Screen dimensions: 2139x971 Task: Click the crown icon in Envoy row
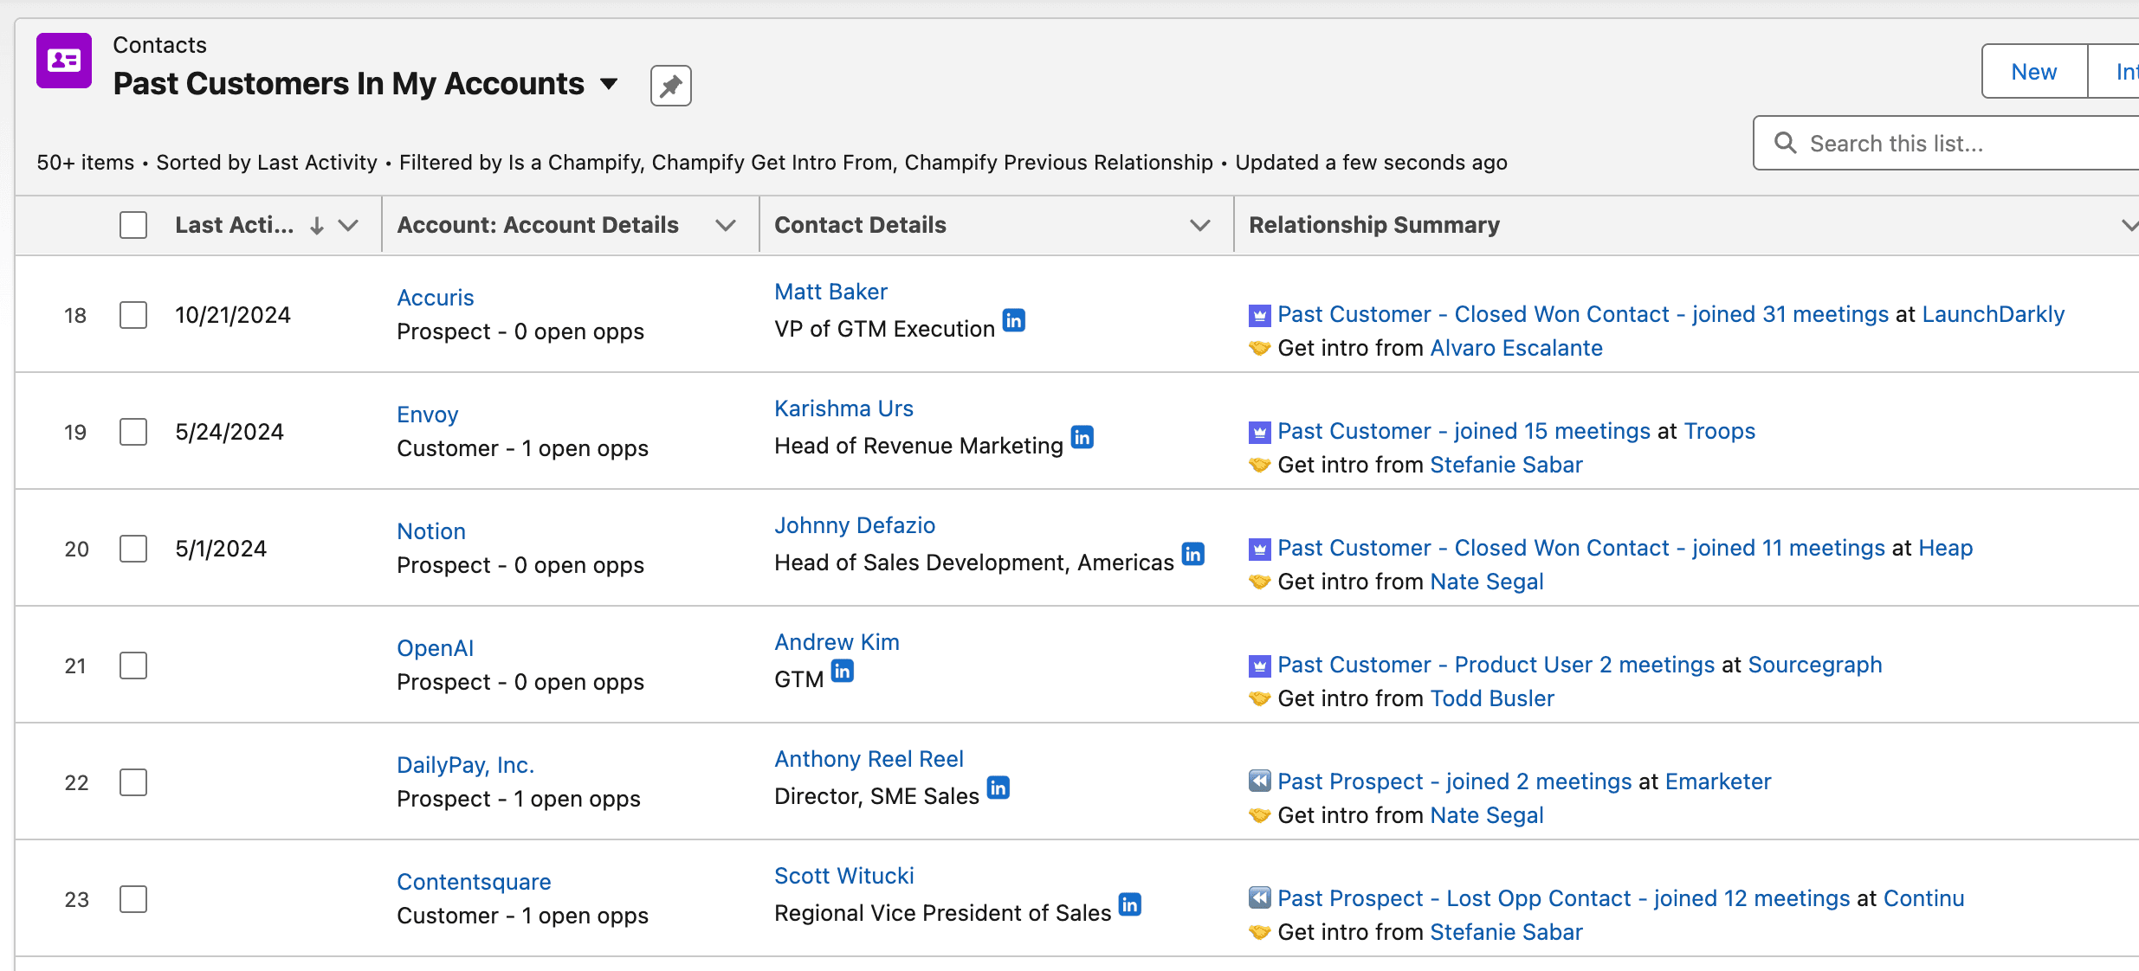coord(1260,432)
